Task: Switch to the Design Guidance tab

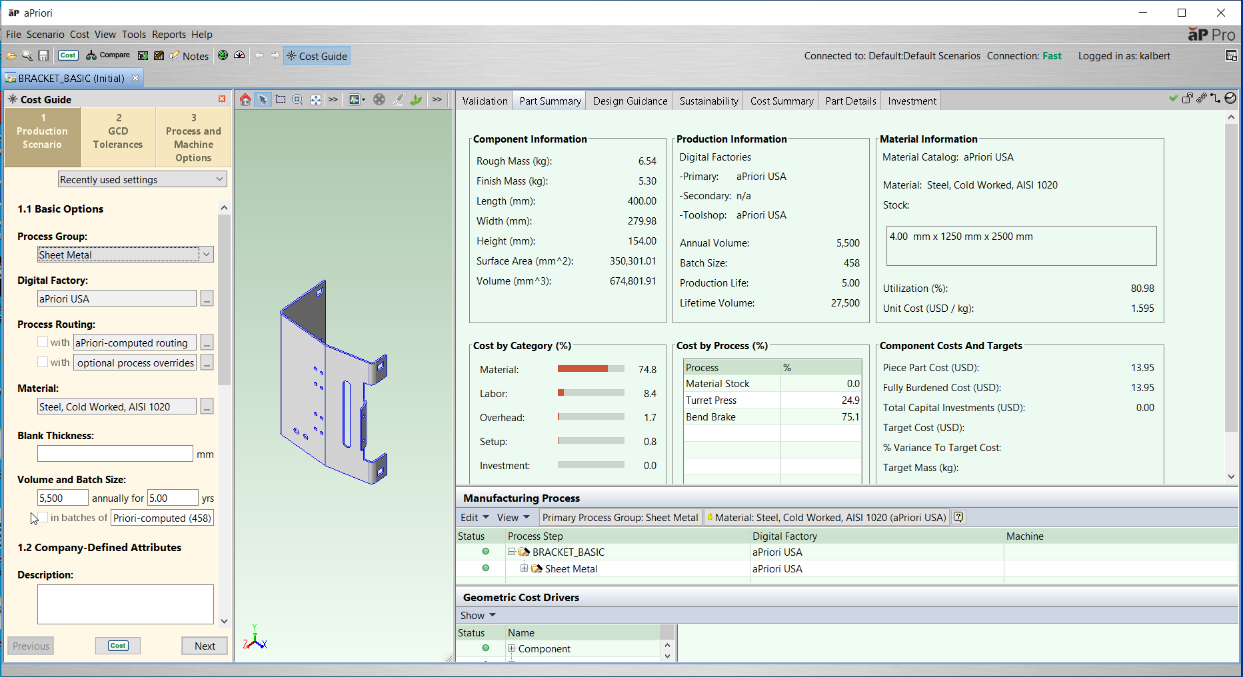Action: 630,101
